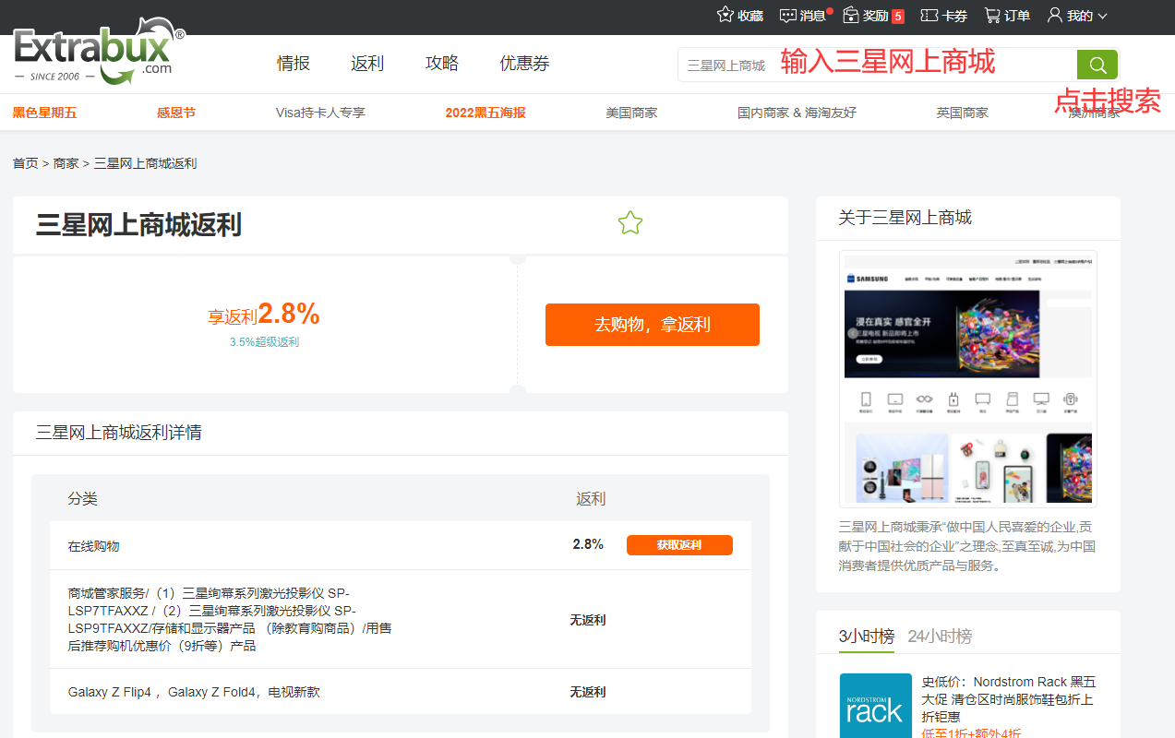Click the 2.8% value in 在线购物 row
1175x738 pixels.
588,544
